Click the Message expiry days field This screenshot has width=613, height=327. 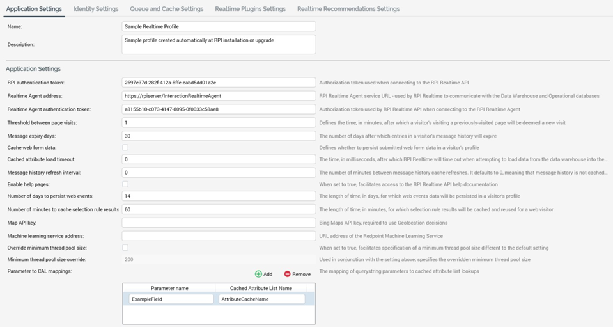pos(219,136)
